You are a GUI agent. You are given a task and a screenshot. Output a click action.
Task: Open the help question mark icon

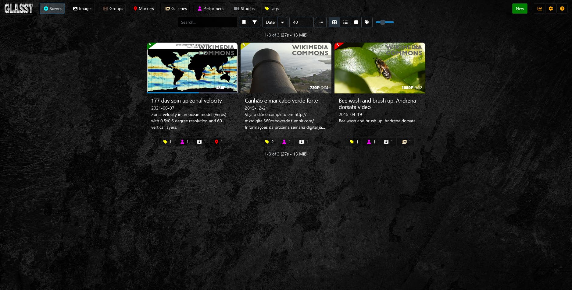562,9
